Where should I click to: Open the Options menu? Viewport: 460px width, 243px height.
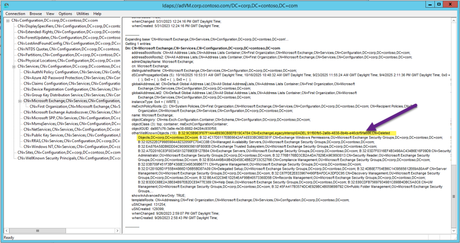pyautogui.click(x=65, y=14)
